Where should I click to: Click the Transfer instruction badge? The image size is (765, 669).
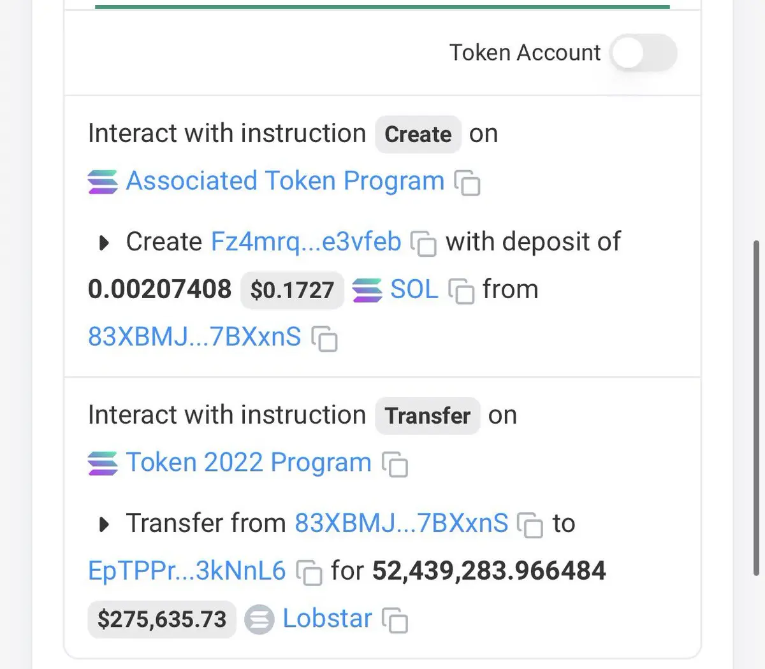428,416
